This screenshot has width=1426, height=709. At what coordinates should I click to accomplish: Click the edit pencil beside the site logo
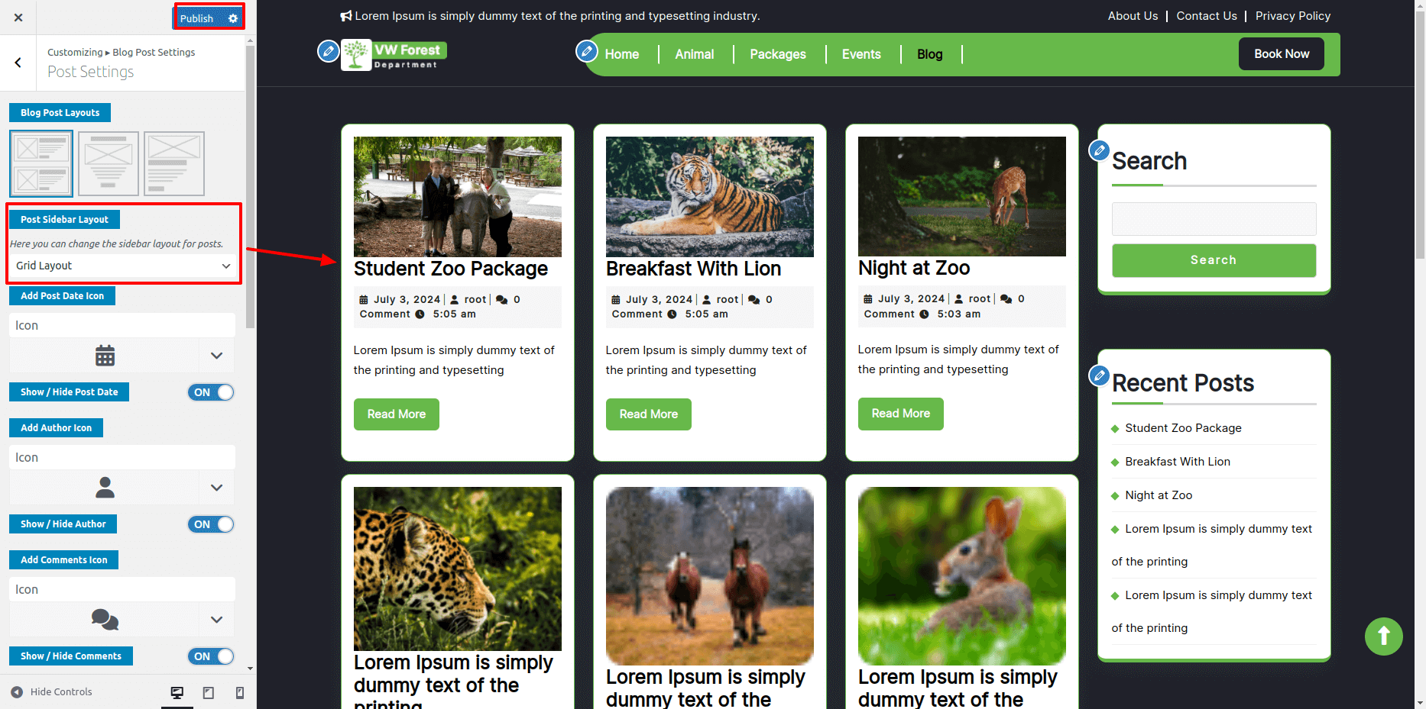(328, 51)
